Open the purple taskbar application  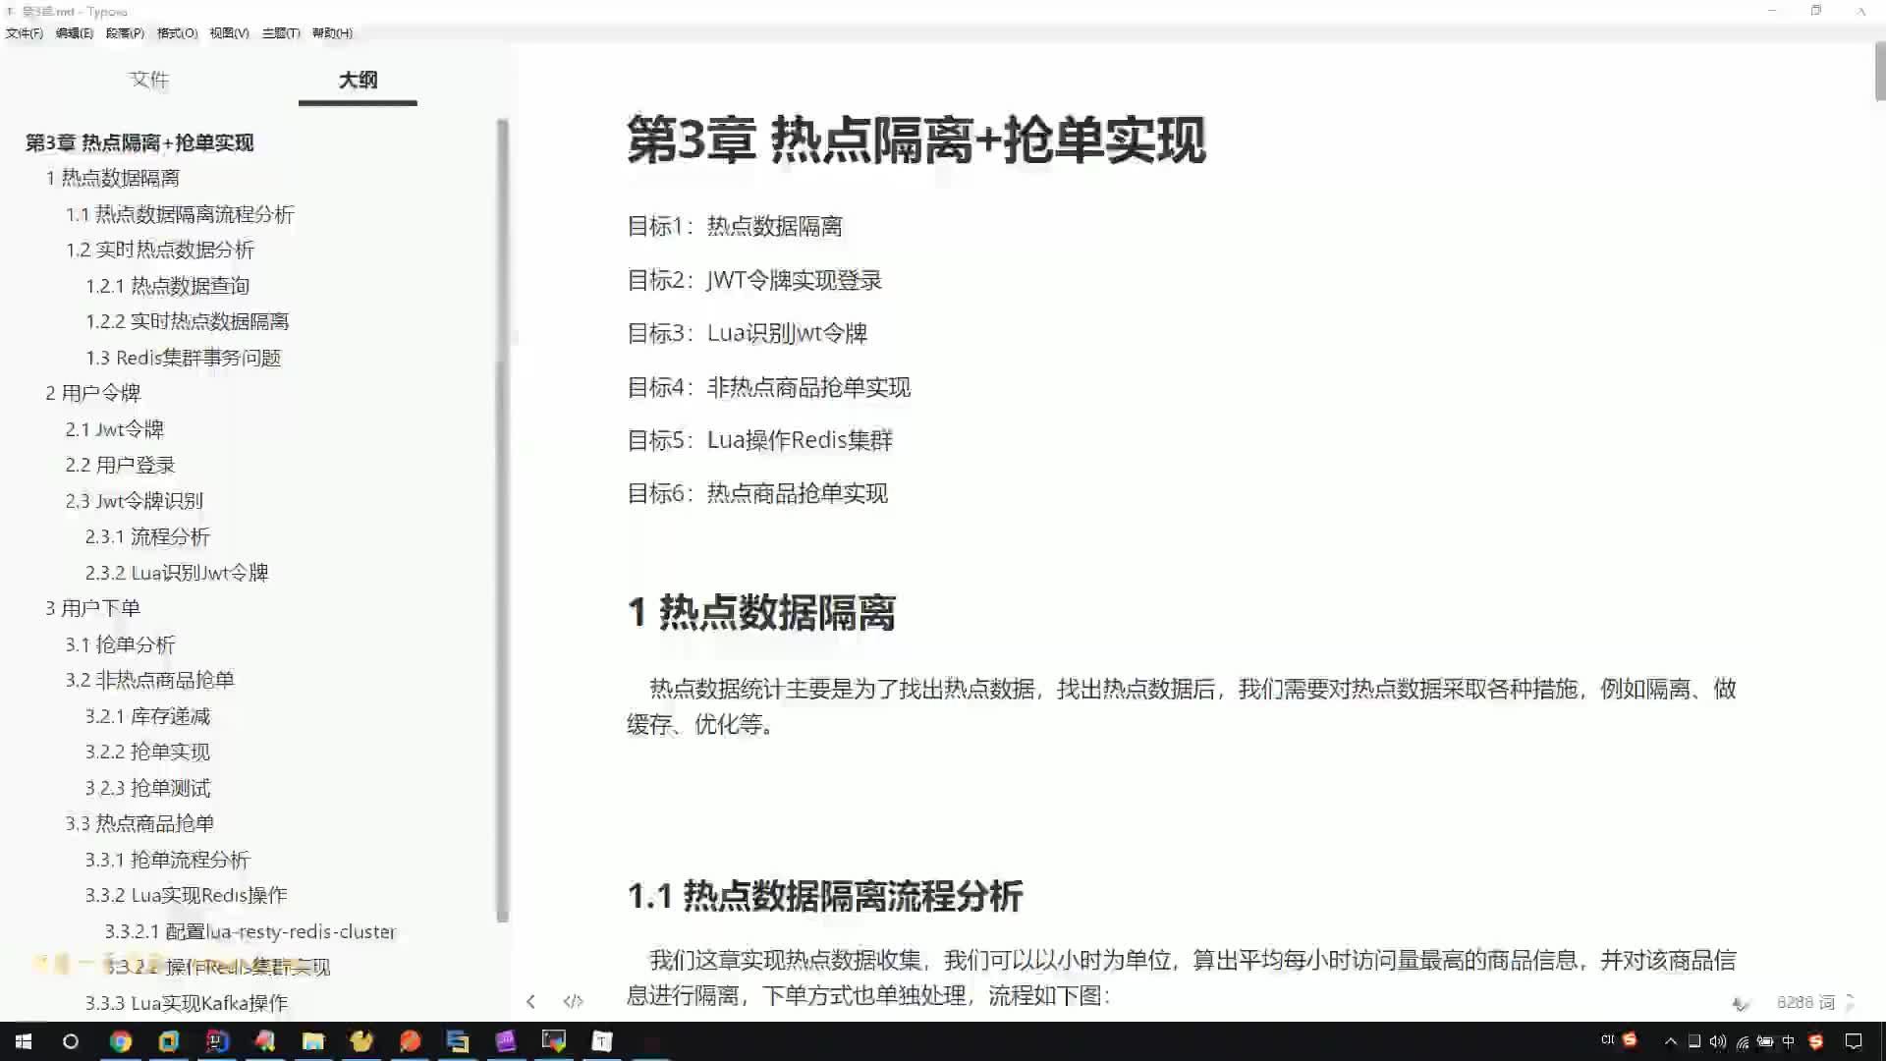pos(506,1041)
